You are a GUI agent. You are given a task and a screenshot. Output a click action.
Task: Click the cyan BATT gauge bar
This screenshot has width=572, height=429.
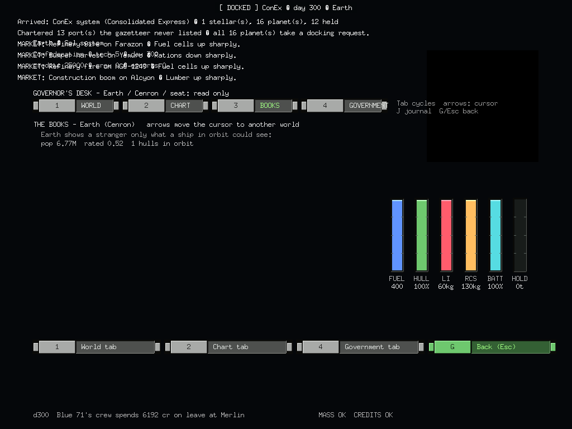pos(495,235)
